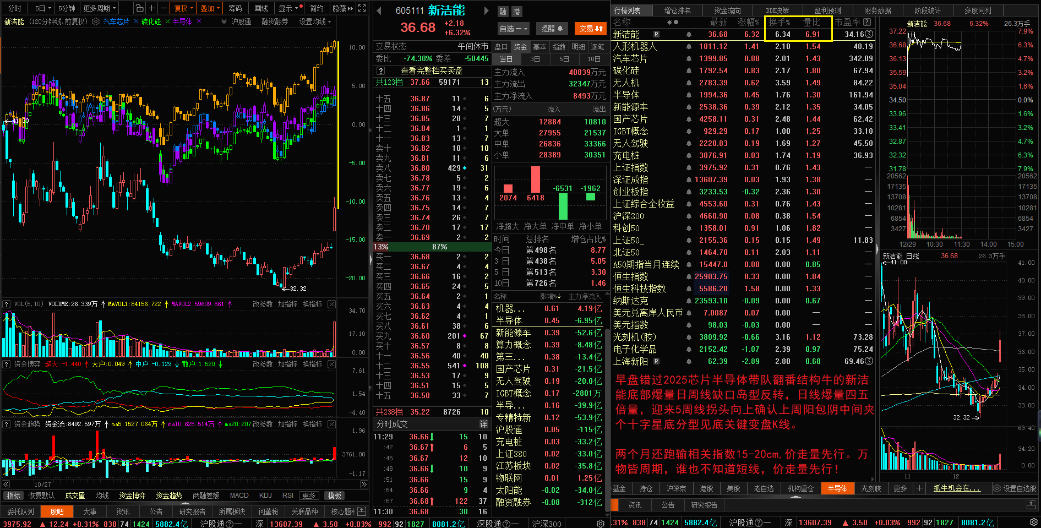Open 设置自选股 settings link
The height and width of the screenshot is (528, 1041).
click(1015, 488)
